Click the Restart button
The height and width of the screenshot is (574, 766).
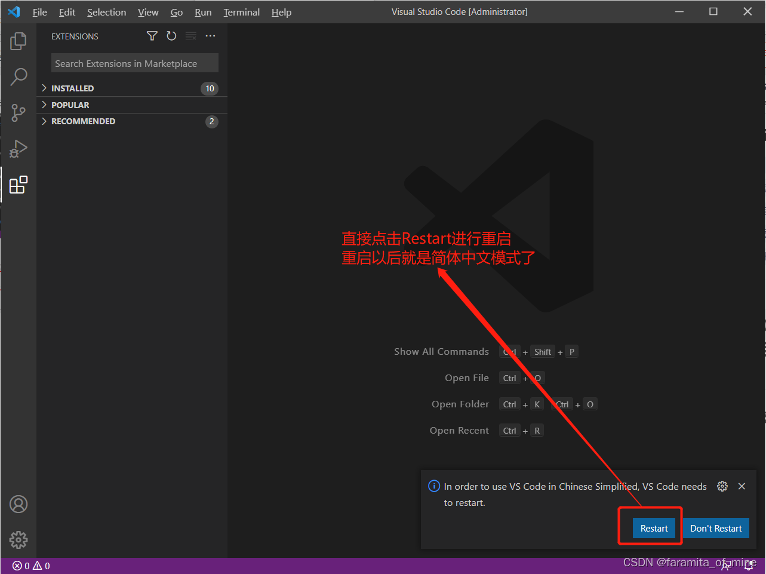(x=654, y=528)
